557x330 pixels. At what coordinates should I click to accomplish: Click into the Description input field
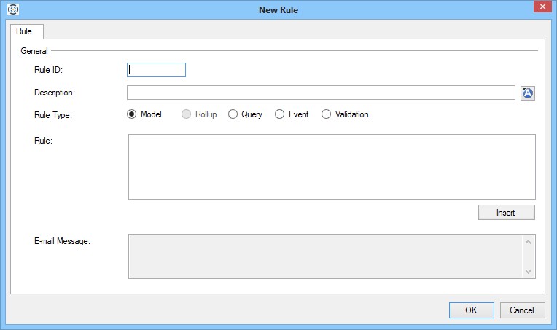321,93
